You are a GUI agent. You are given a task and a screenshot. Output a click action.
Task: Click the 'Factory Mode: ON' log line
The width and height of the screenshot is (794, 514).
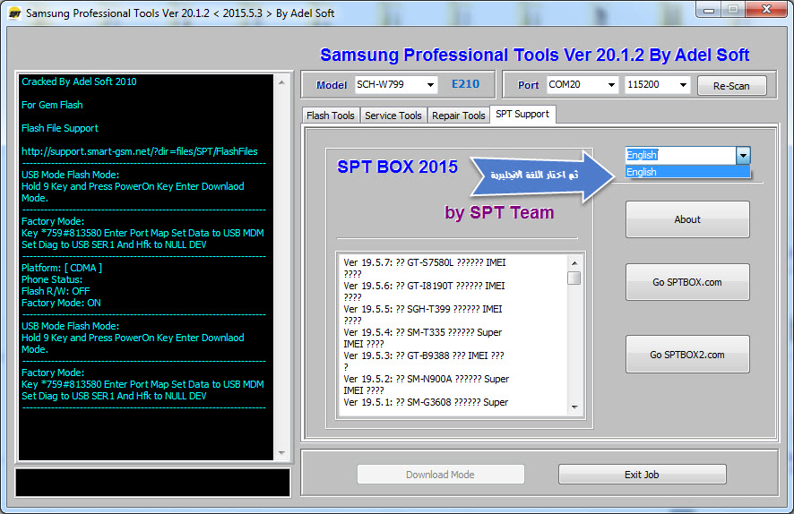tap(61, 303)
